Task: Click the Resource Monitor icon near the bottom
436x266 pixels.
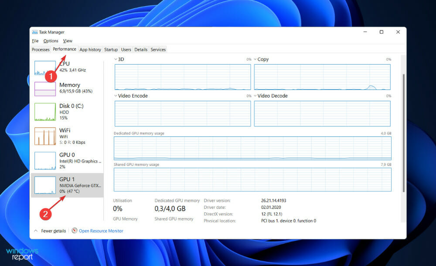Action: pos(74,231)
